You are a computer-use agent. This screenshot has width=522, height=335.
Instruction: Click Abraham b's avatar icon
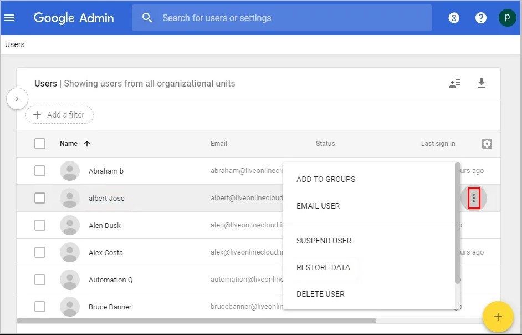70,171
